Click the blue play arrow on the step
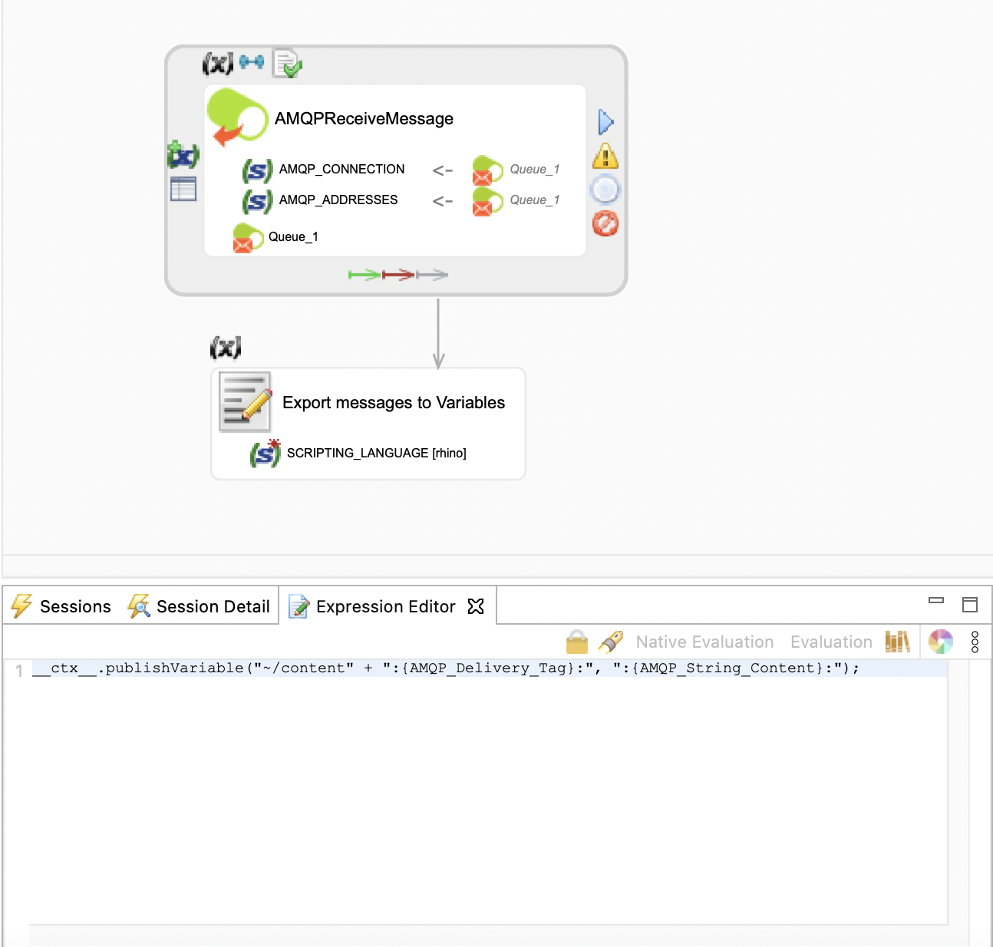This screenshot has width=993, height=947. pyautogui.click(x=605, y=122)
